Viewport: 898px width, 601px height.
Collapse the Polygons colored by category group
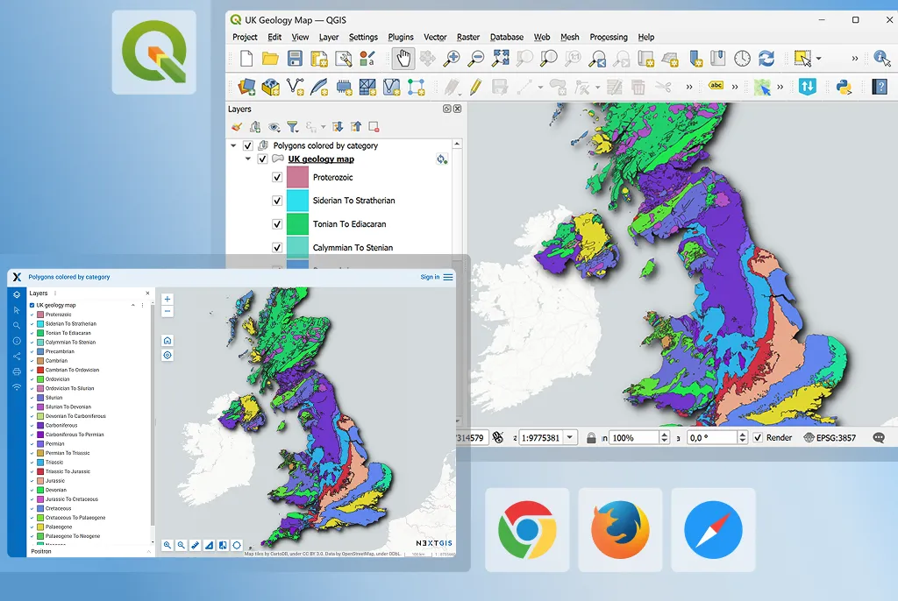click(x=233, y=145)
